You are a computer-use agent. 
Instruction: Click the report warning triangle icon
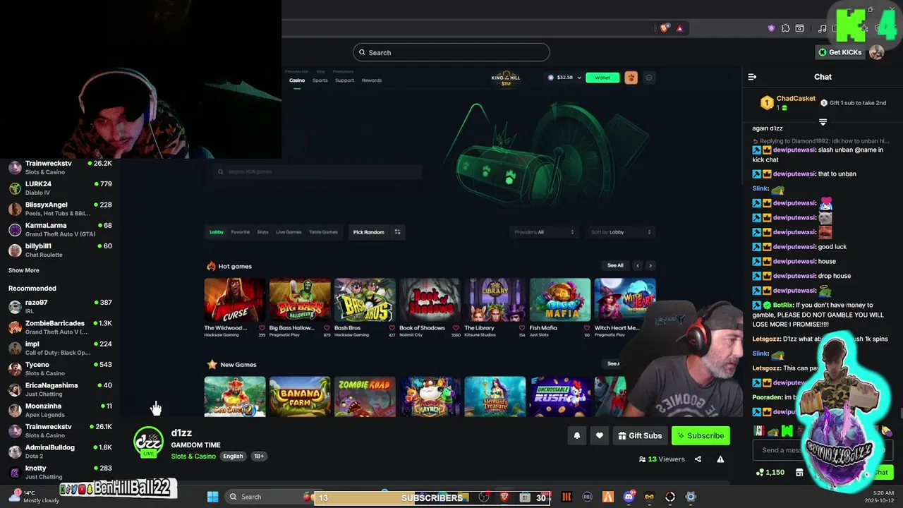pyautogui.click(x=720, y=459)
